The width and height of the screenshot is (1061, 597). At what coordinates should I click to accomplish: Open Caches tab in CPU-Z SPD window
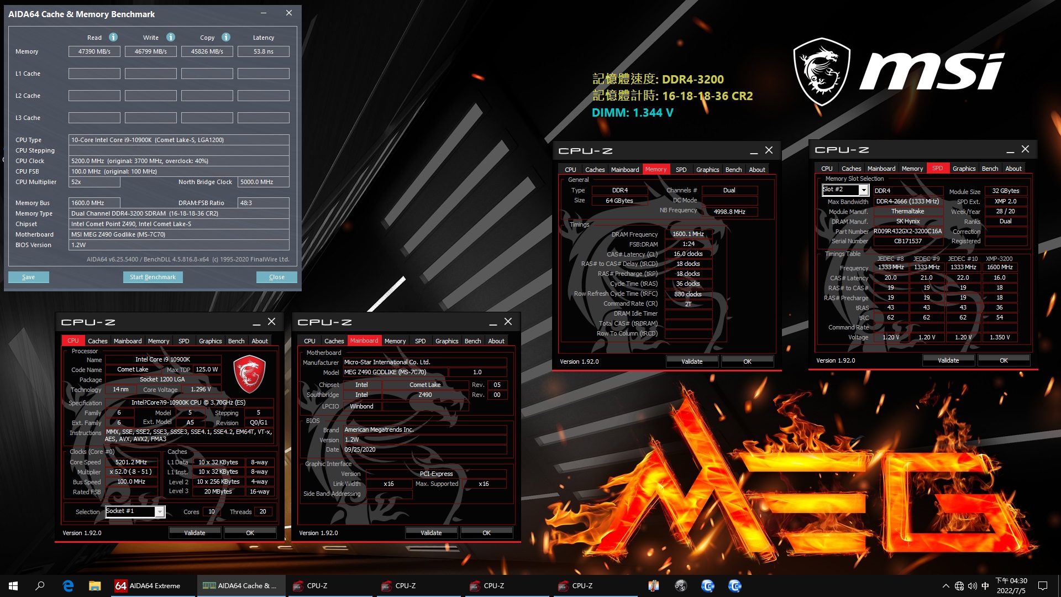click(x=852, y=169)
